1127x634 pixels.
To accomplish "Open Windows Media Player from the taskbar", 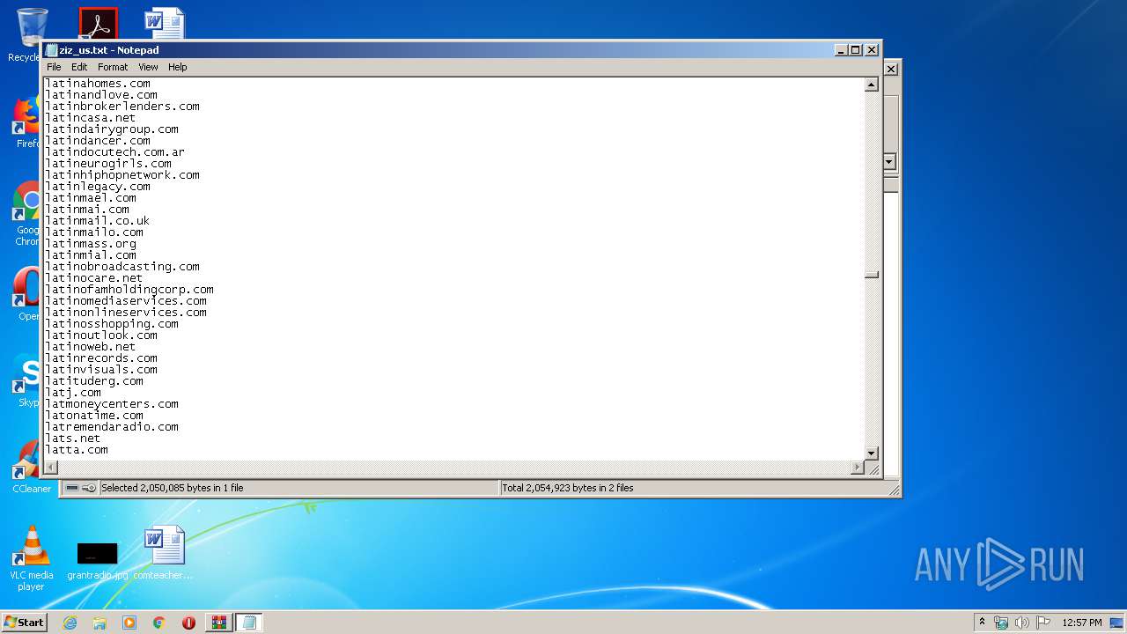I will (x=129, y=623).
